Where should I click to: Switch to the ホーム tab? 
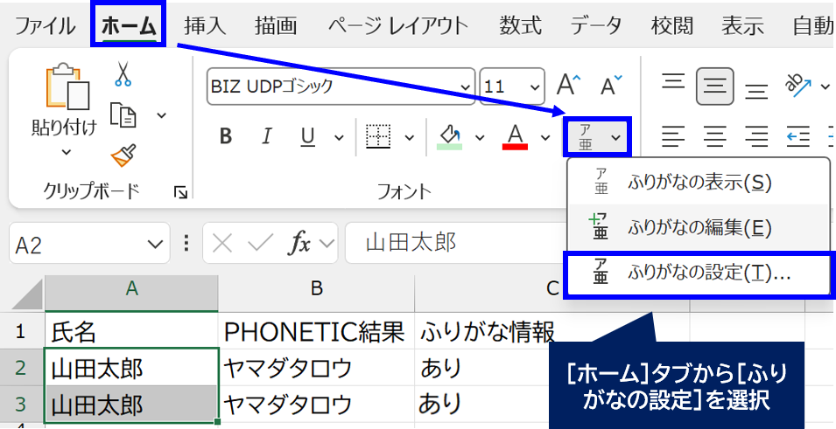coord(129,26)
